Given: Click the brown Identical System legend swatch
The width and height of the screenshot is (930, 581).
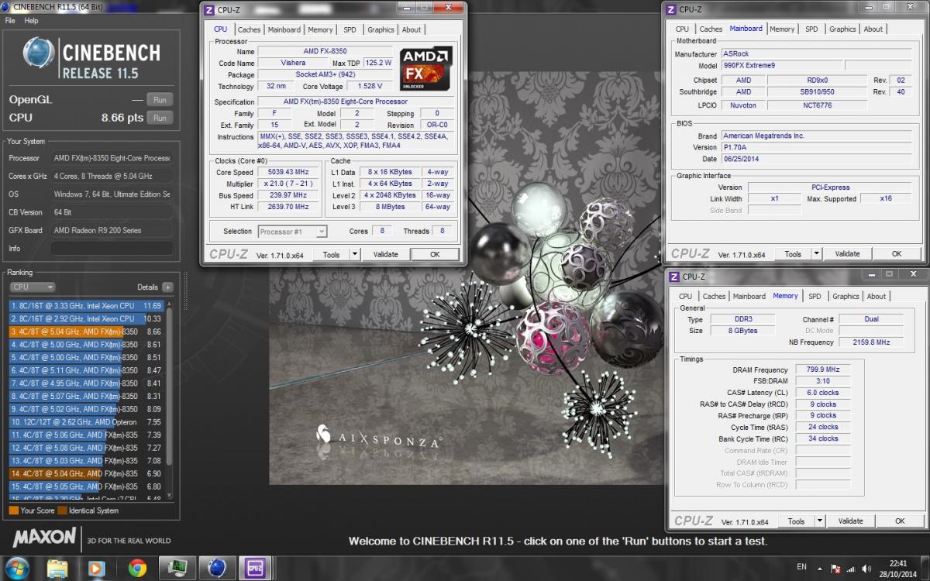Looking at the screenshot, I should pyautogui.click(x=61, y=511).
